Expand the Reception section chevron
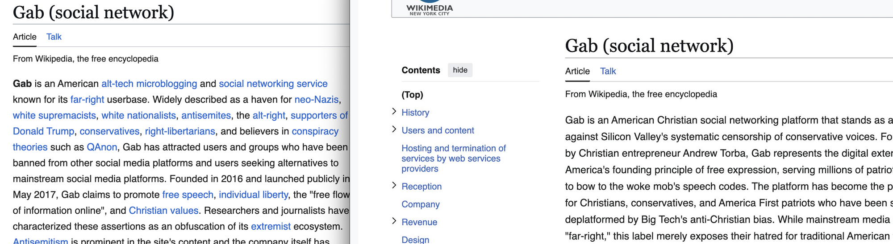The image size is (893, 244). (394, 186)
